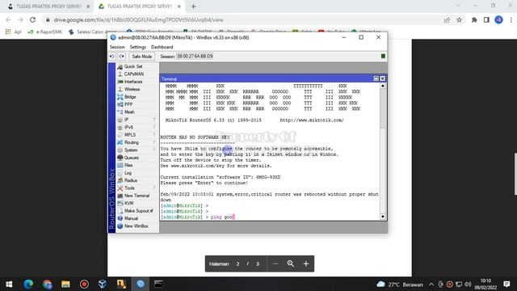Open the Log window
517x291 pixels.
click(128, 172)
